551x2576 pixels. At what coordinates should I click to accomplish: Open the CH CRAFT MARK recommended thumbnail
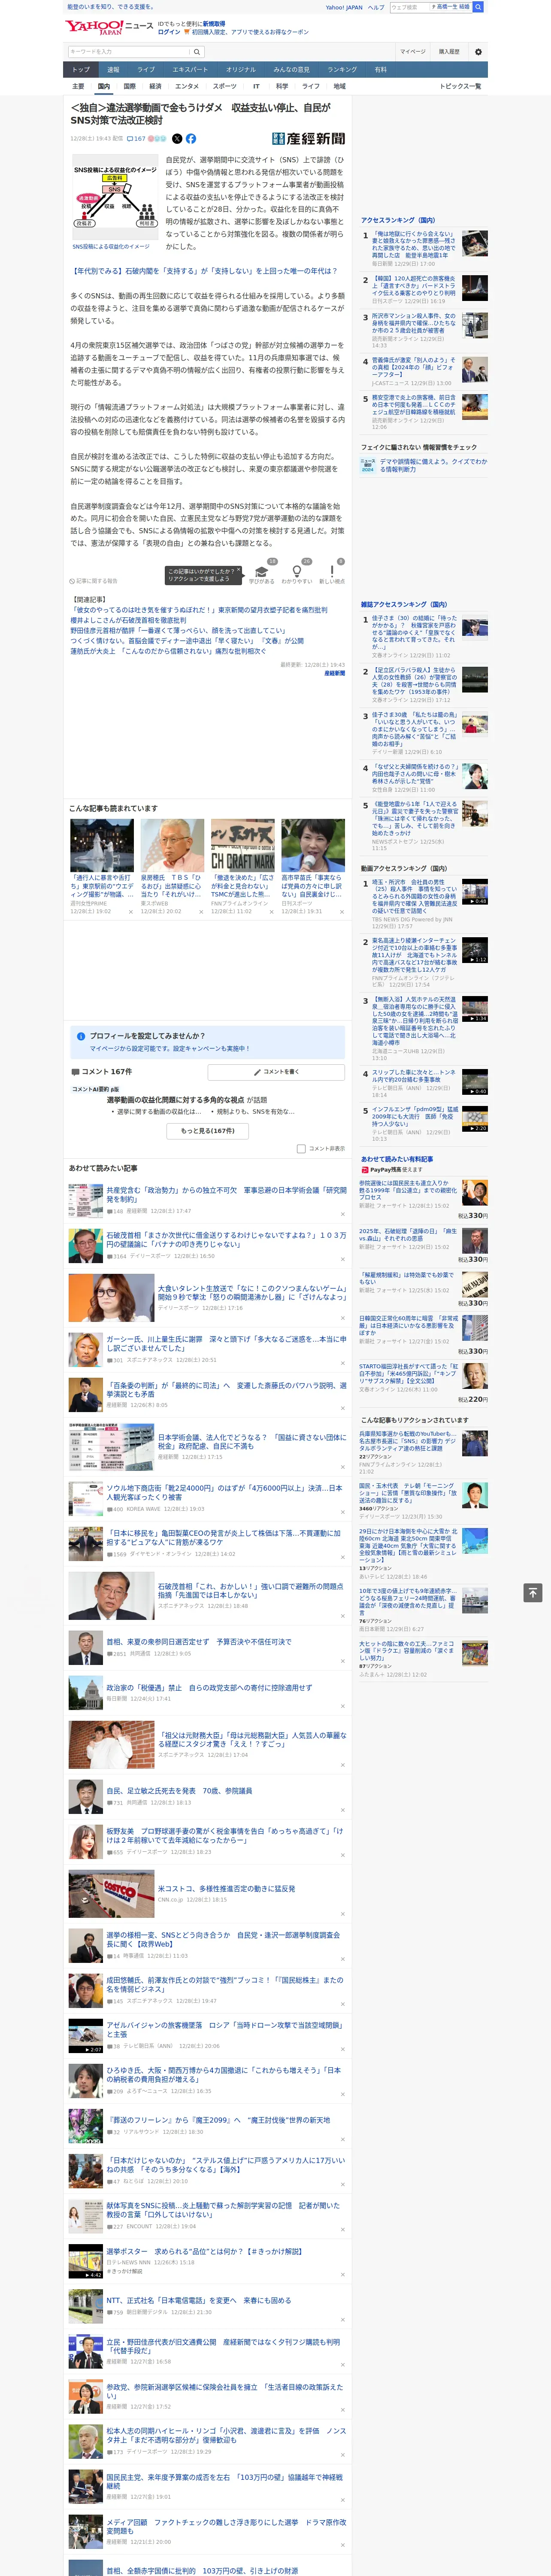coord(243,846)
